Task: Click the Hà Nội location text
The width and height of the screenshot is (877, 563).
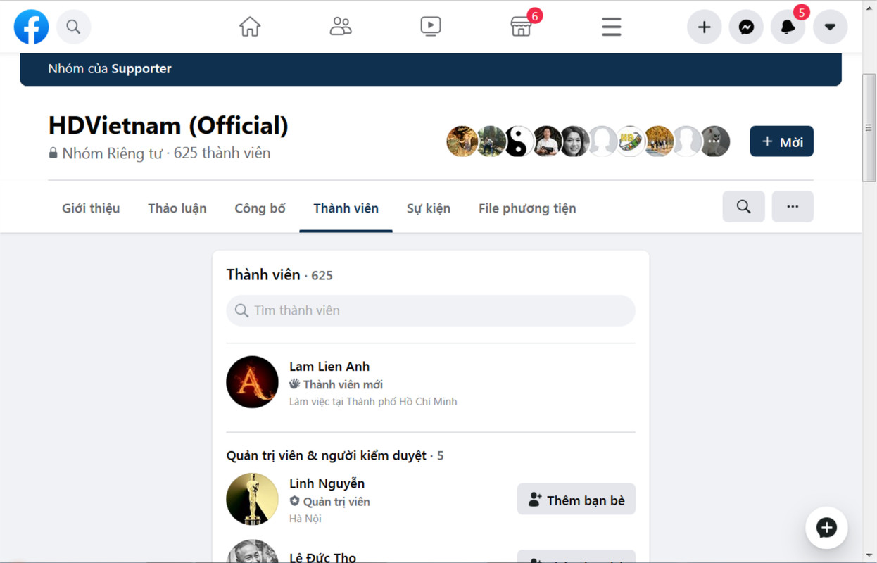Action: [305, 519]
